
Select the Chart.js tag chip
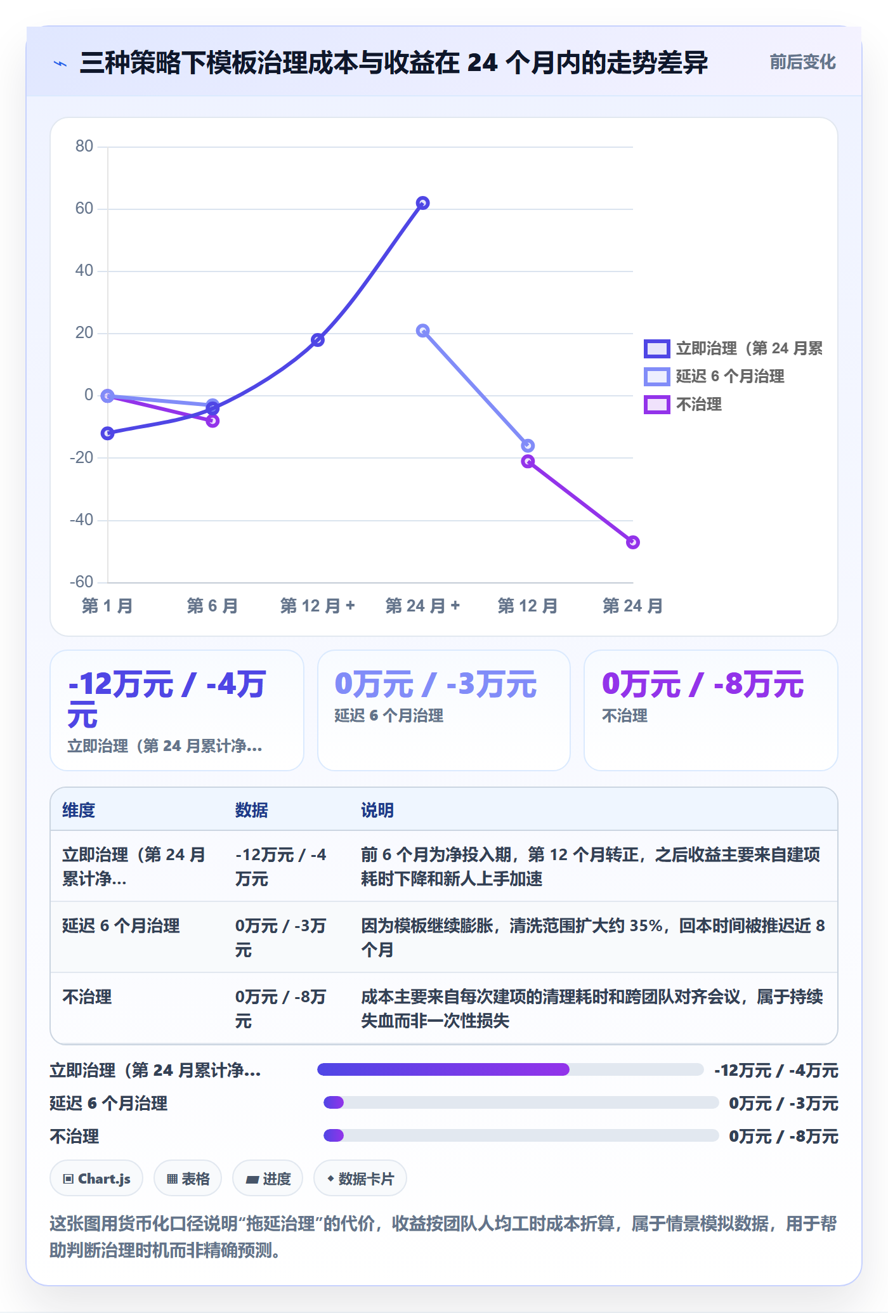click(x=96, y=1179)
